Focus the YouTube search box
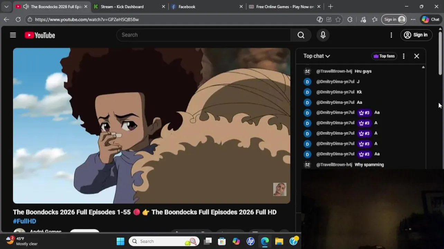This screenshot has height=249, width=444. [x=204, y=35]
